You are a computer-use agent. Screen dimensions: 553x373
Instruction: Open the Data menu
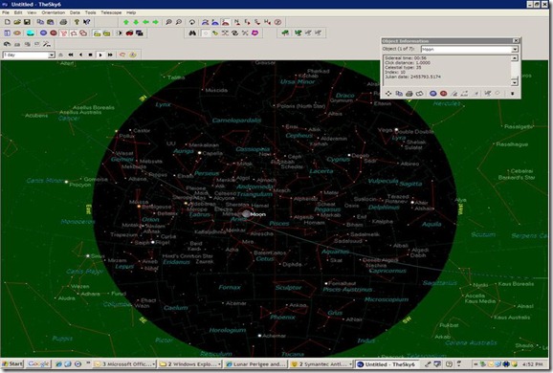(x=75, y=12)
